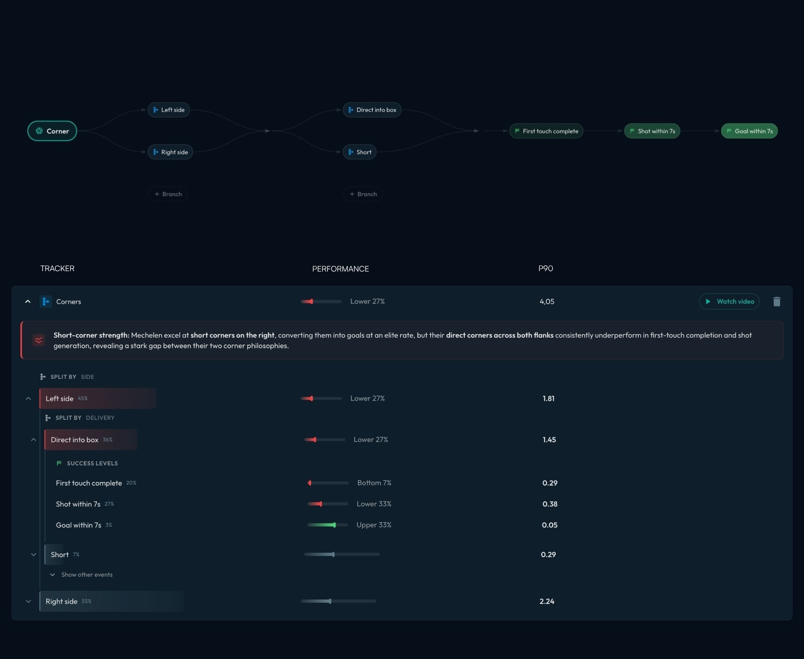Click the Goal within 7s green performance bar
The height and width of the screenshot is (659, 804).
pyautogui.click(x=327, y=525)
